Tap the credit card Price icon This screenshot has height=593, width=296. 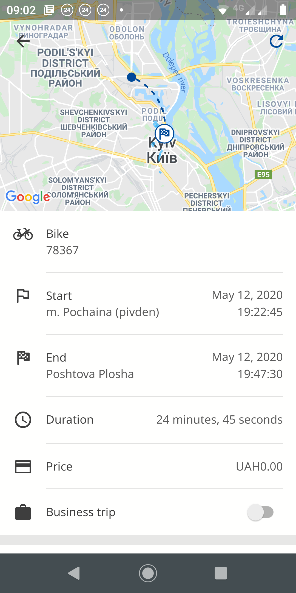point(23,466)
